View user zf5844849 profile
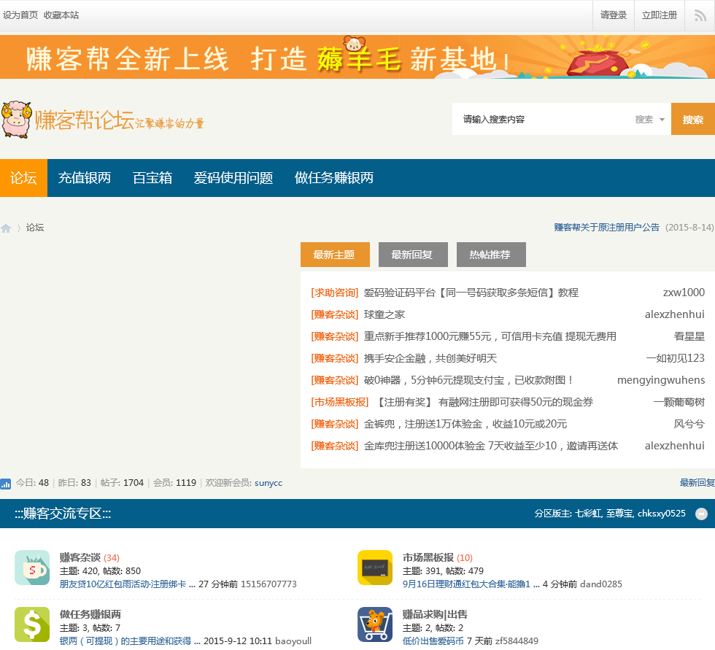This screenshot has height=650, width=715. point(517,641)
